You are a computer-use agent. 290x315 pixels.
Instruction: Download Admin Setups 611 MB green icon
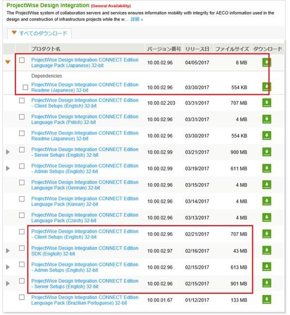pyautogui.click(x=267, y=168)
